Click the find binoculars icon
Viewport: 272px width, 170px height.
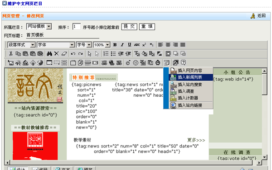(x=49, y=54)
